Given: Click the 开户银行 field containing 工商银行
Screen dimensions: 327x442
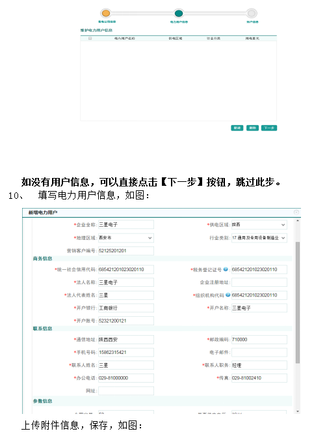Looking at the screenshot, I should 126,308.
